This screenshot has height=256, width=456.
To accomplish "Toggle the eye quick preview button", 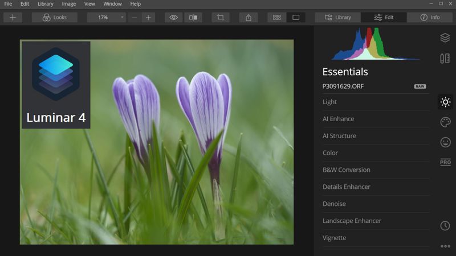I will coord(173,18).
